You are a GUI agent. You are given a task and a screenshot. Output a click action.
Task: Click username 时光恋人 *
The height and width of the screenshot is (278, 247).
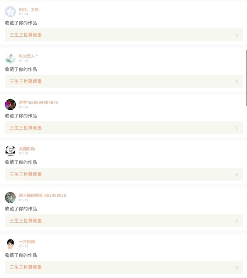click(29, 56)
